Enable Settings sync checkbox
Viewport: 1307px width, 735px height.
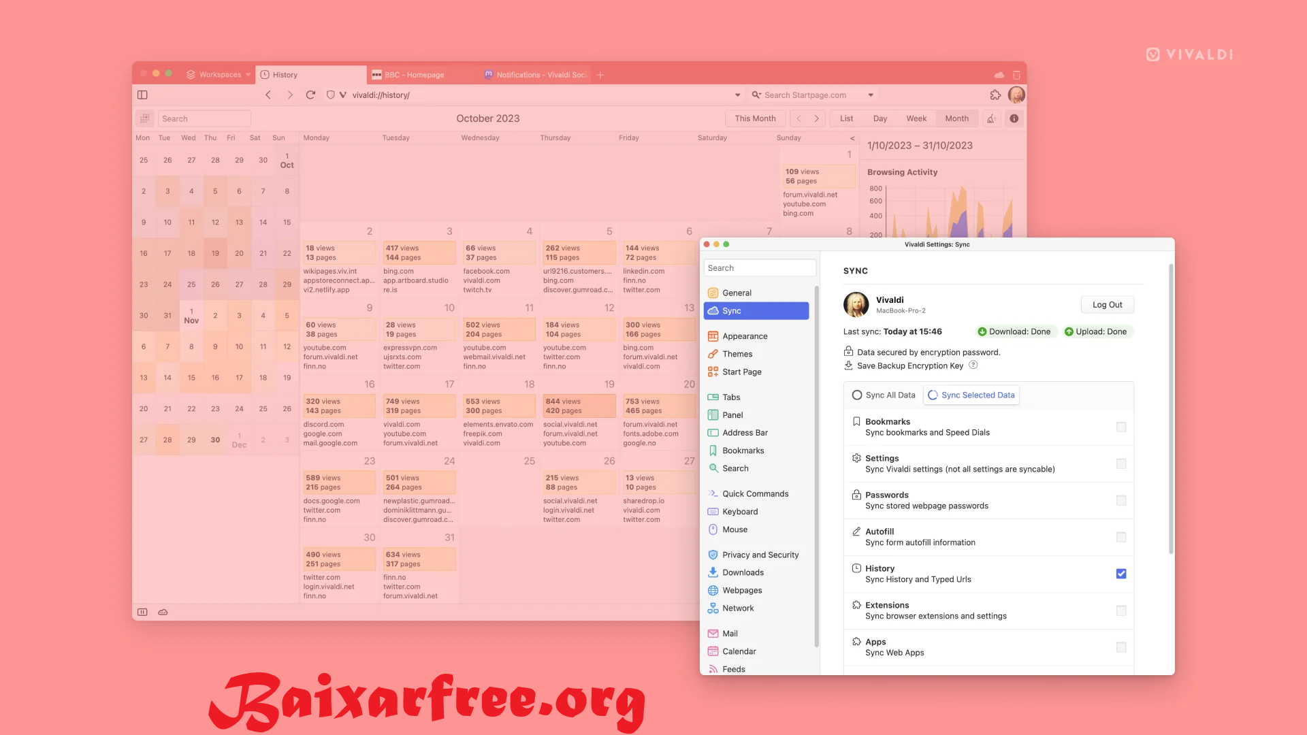(1120, 463)
